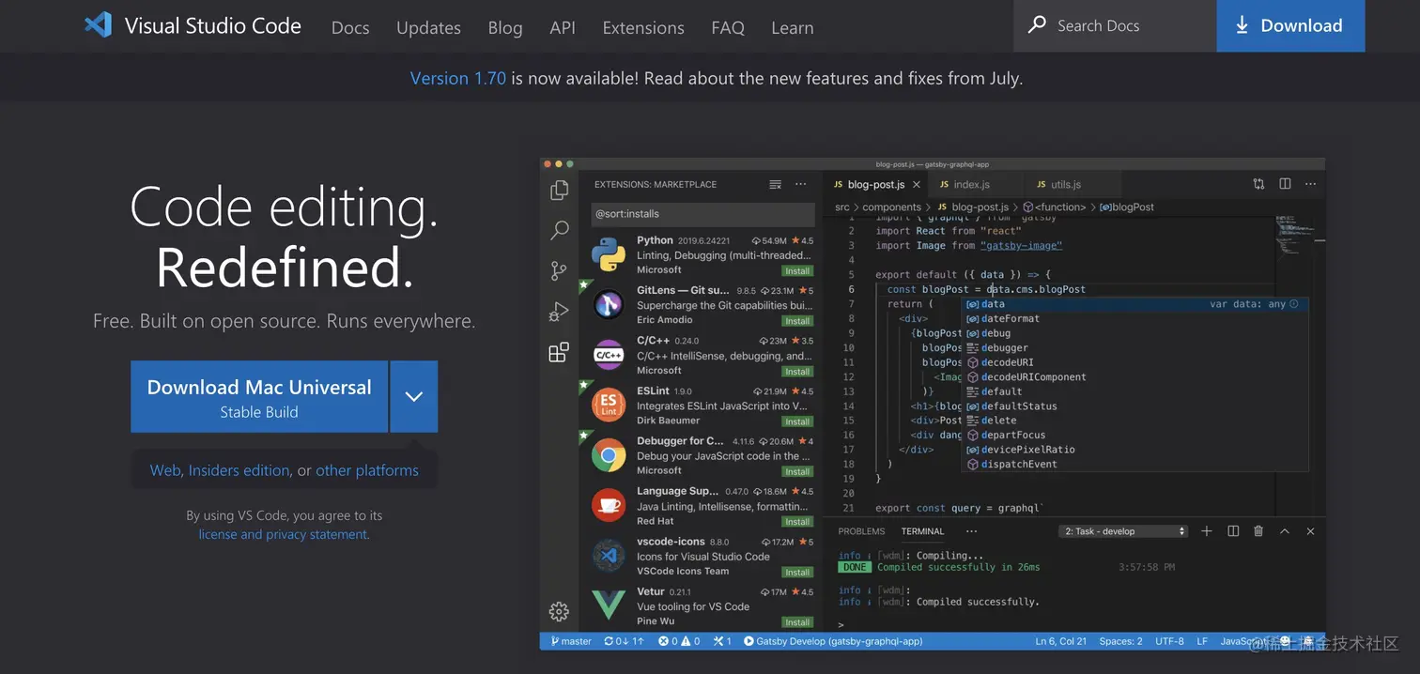Click the Language Support Java icon

[x=609, y=505]
